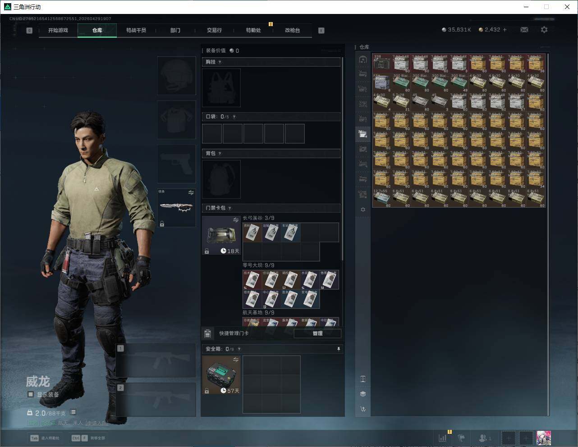Click the first empty pocket slot under 口袋

212,134
